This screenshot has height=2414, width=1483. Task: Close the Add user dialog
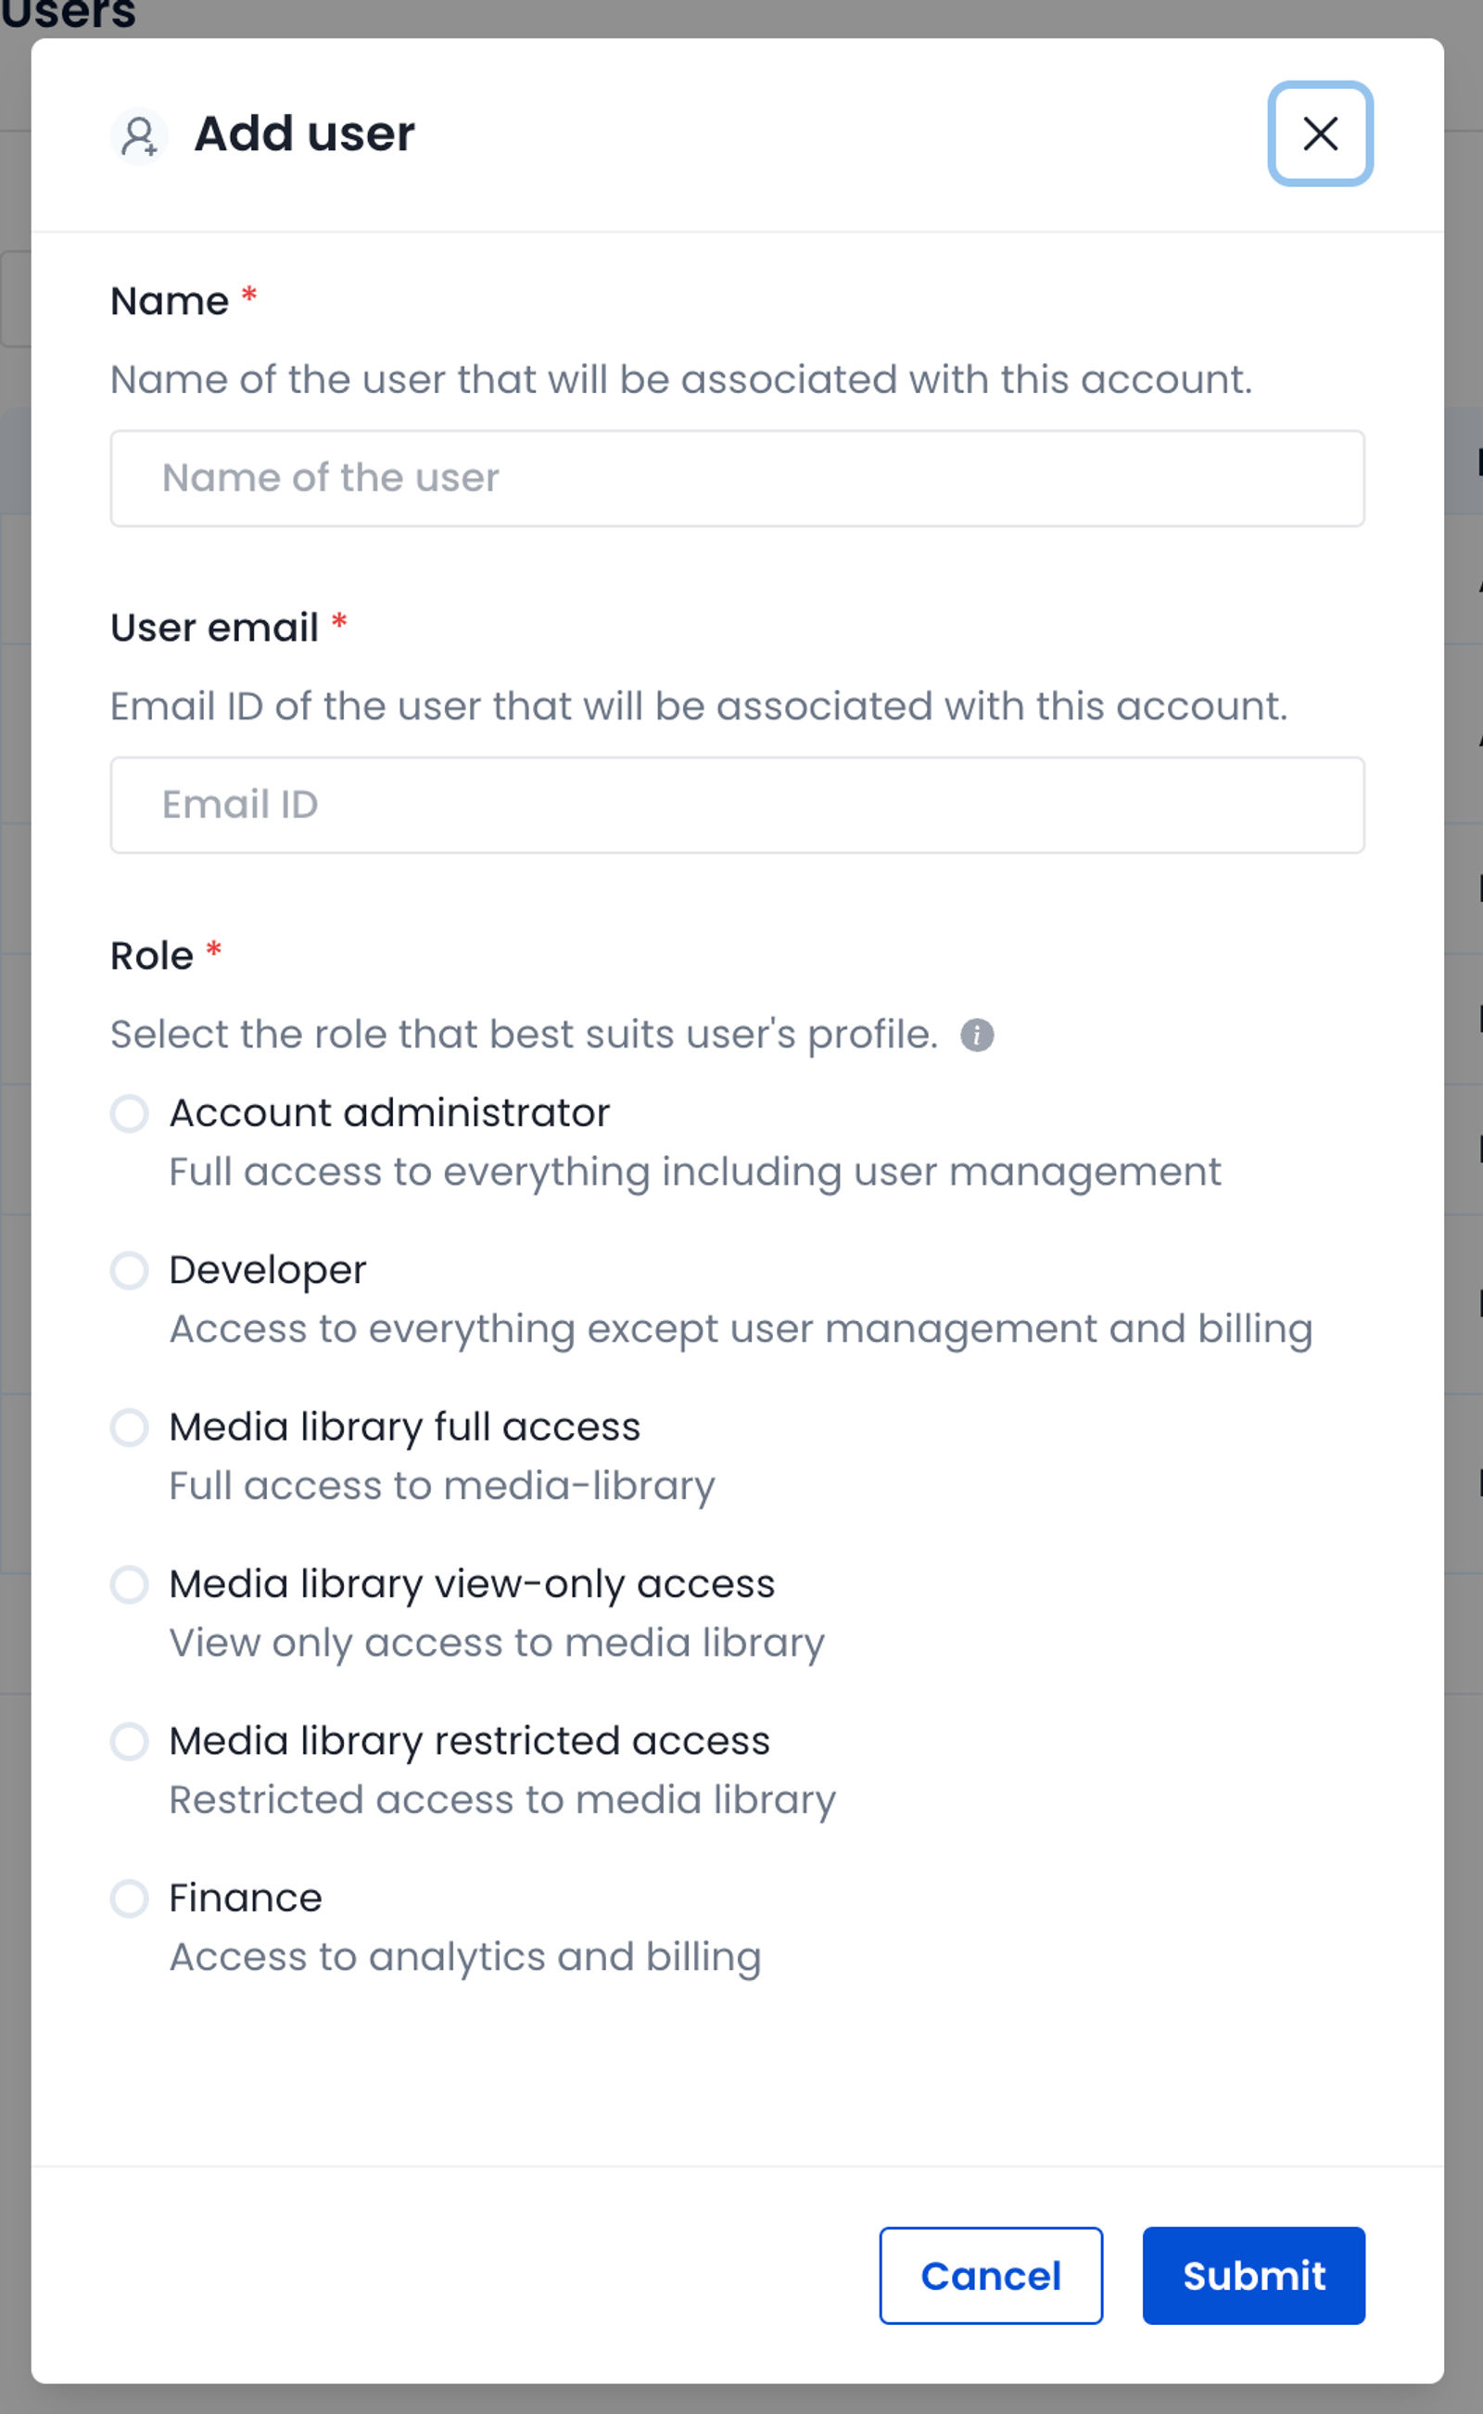1320,133
